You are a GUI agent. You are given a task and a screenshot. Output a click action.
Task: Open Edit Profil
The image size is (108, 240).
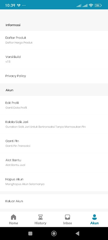[x=54, y=105]
